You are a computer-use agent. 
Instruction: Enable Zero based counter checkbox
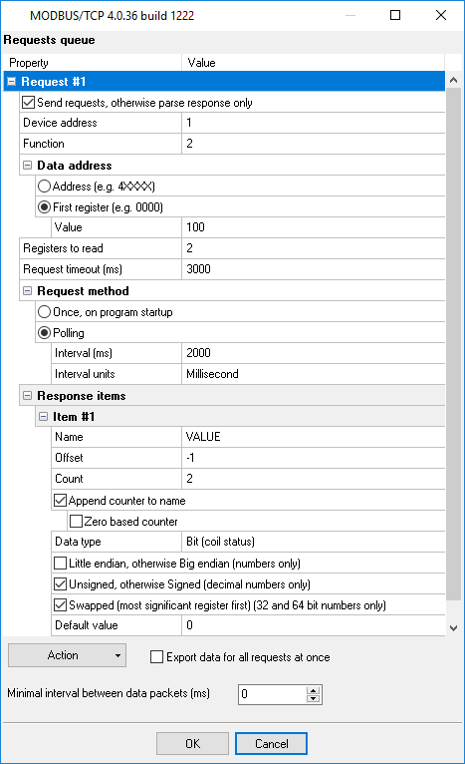[76, 522]
